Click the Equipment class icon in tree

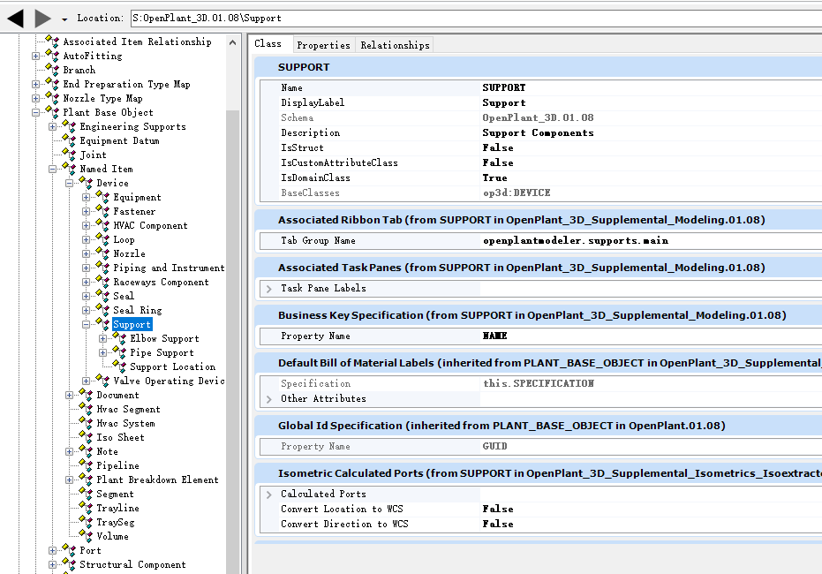point(103,197)
